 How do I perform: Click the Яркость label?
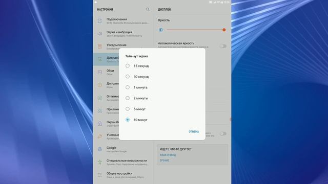tap(164, 20)
